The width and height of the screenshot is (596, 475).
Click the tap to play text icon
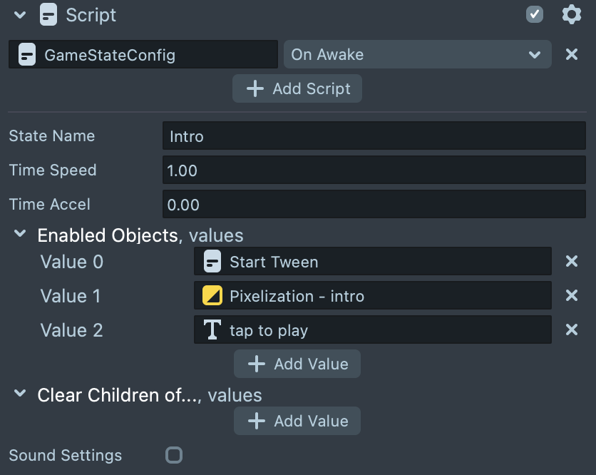click(212, 330)
